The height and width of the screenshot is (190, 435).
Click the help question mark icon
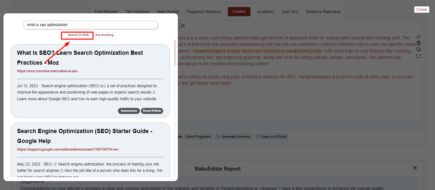click(183, 26)
